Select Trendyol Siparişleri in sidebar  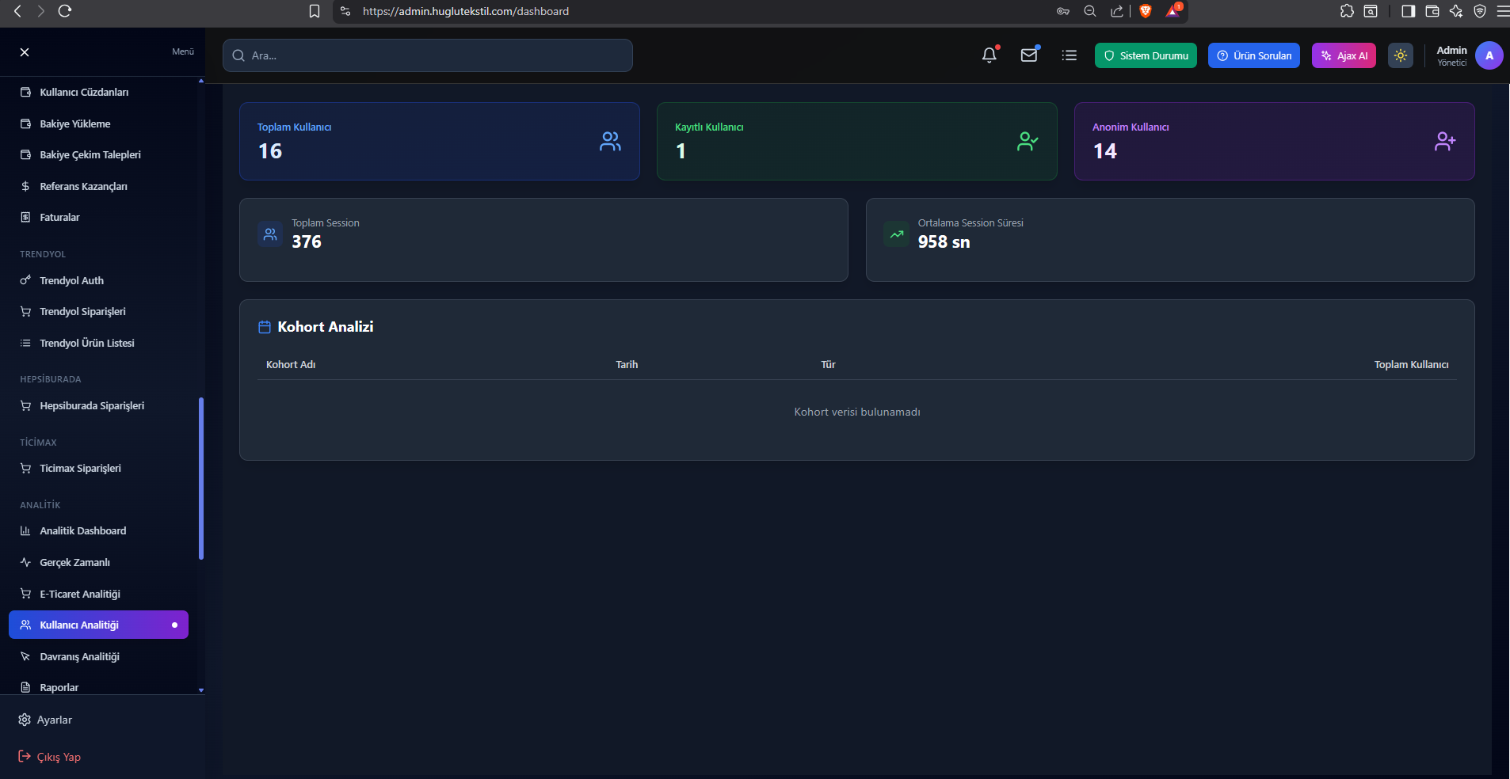click(82, 312)
